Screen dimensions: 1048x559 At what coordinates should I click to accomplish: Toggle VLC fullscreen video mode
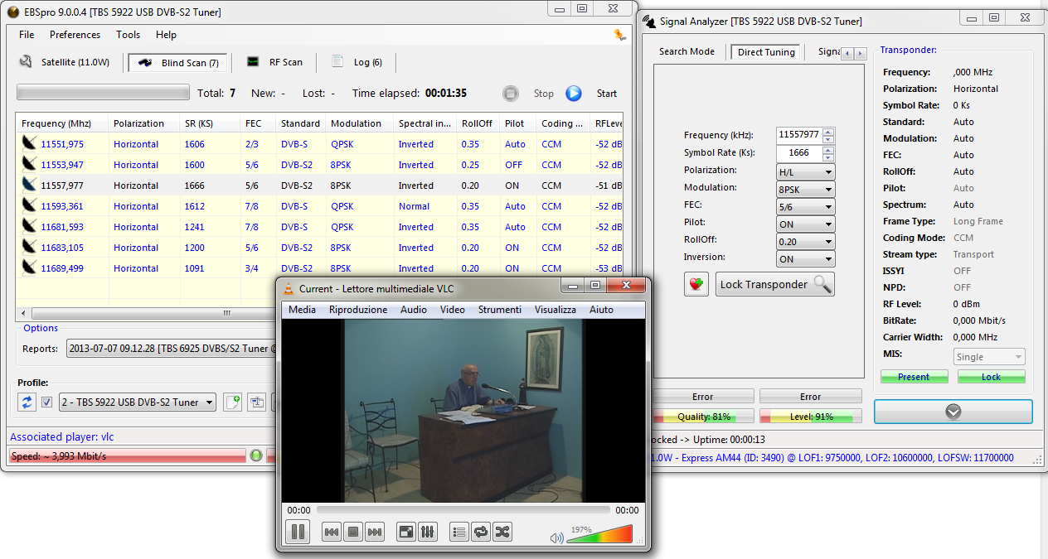point(406,532)
